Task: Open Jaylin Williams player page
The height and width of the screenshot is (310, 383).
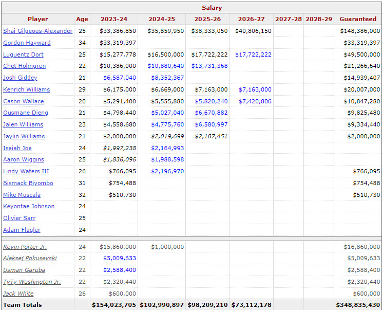Action: 24,136
